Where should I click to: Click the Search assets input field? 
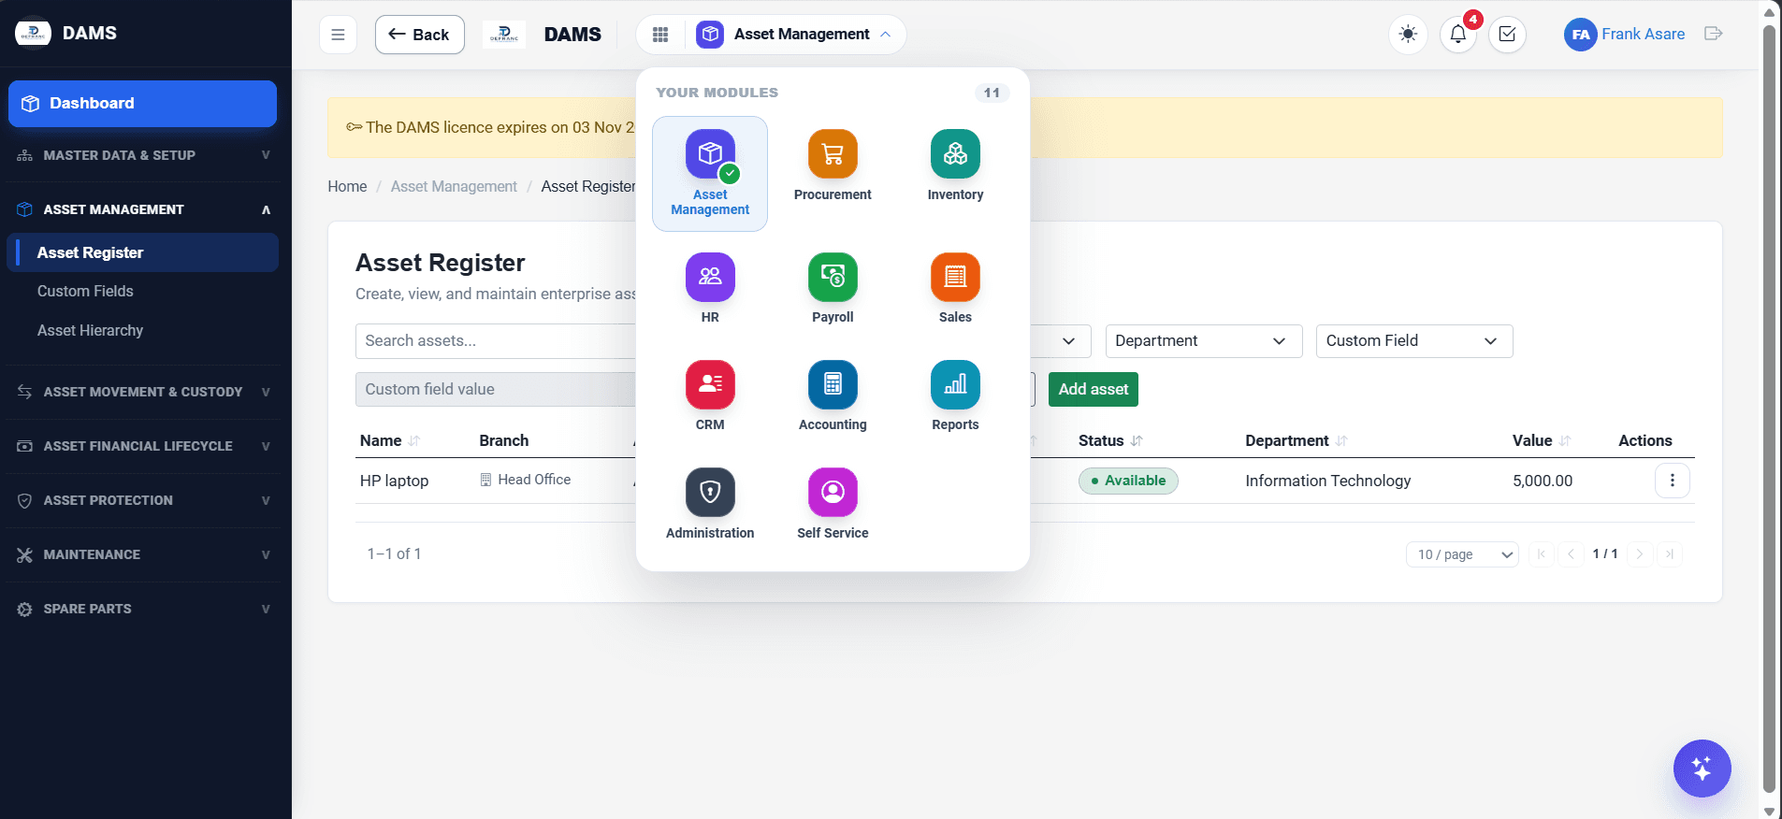point(496,341)
